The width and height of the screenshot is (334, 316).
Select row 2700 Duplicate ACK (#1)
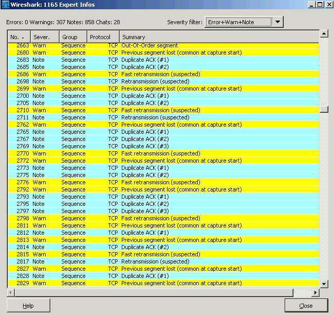pos(163,96)
